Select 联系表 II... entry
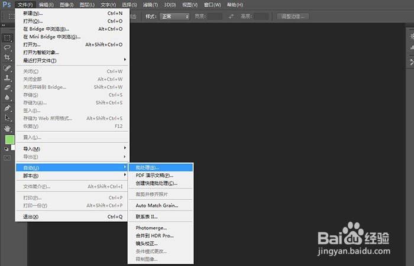The image size is (414, 266). pos(161,217)
